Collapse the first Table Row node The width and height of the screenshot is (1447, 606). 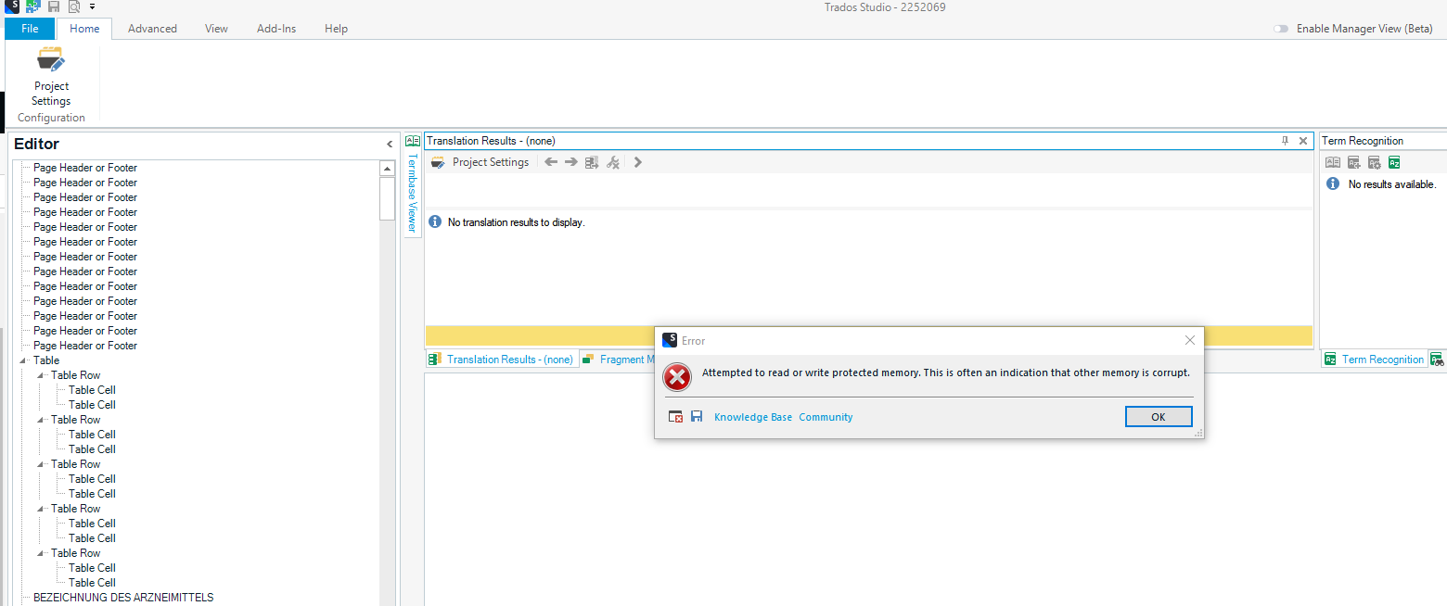click(41, 375)
